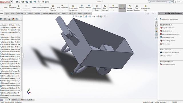Open Appearances icon in task pane

point(156,31)
